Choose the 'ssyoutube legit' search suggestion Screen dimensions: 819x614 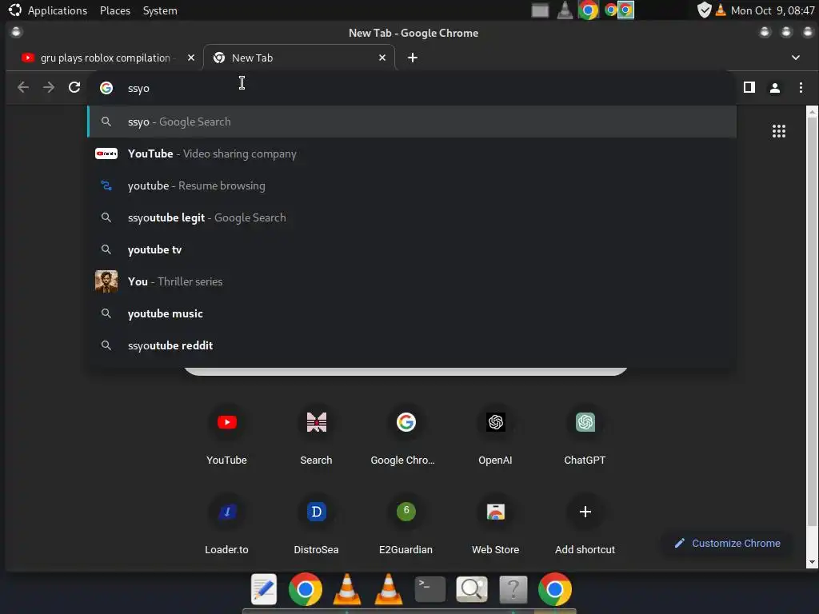coord(412,217)
